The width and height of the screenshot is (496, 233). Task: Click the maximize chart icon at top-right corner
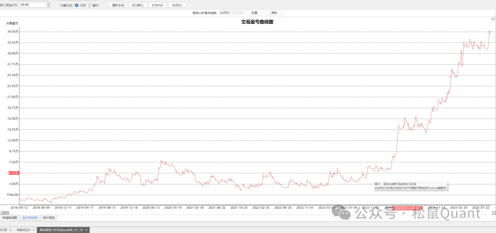click(x=493, y=19)
